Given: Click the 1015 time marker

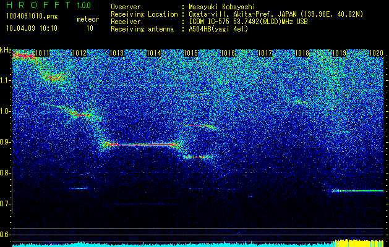Looking at the screenshot, I should pyautogui.click(x=190, y=53).
